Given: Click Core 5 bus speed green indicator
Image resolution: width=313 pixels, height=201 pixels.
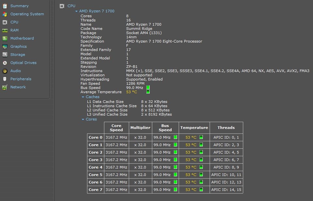Looking at the screenshot, I should pos(175,175).
